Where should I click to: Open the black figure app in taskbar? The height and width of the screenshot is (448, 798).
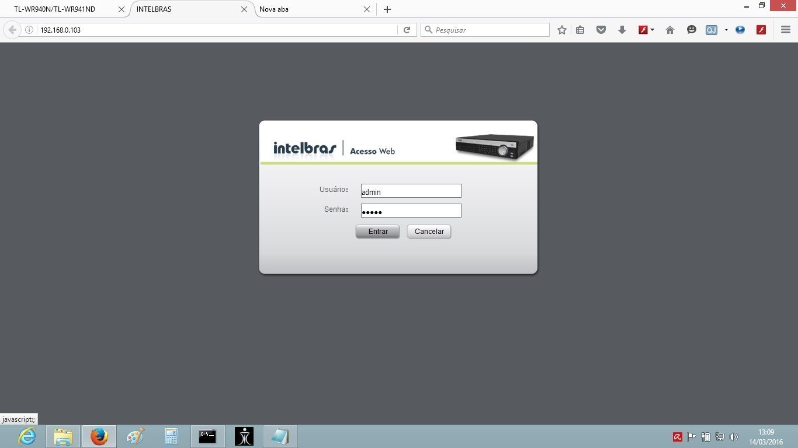[244, 436]
